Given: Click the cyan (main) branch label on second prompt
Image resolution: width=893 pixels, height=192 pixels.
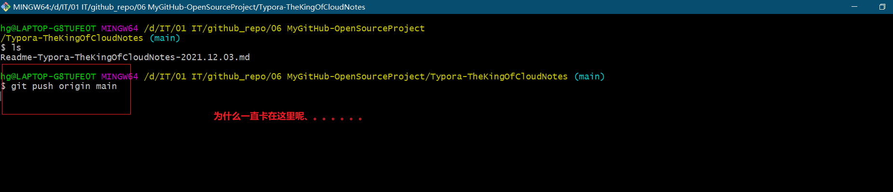Looking at the screenshot, I should (x=589, y=77).
